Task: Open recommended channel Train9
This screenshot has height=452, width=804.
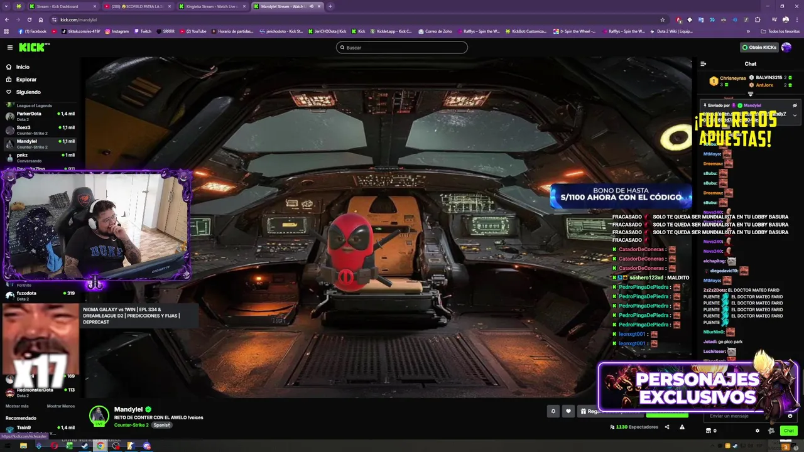Action: point(40,430)
